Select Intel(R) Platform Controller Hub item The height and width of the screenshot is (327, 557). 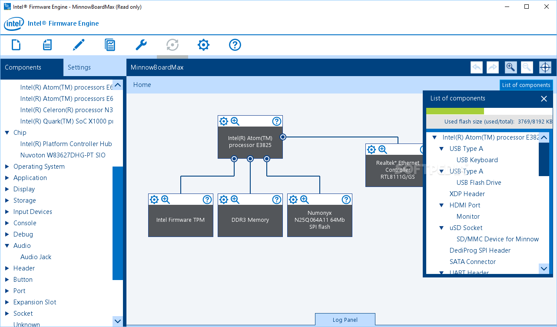tap(66, 144)
